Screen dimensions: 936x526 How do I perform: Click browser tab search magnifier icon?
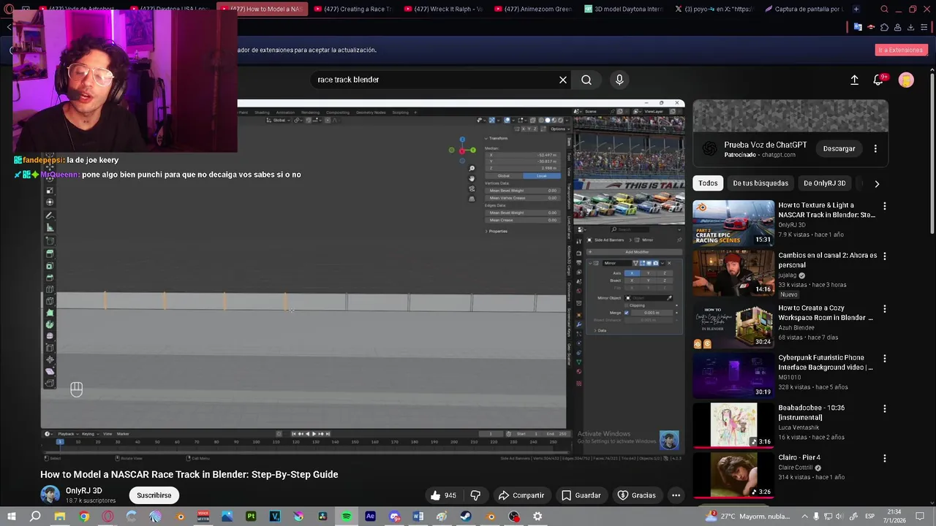(885, 9)
